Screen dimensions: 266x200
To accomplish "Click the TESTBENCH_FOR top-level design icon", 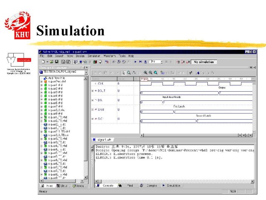I will 41,72.
